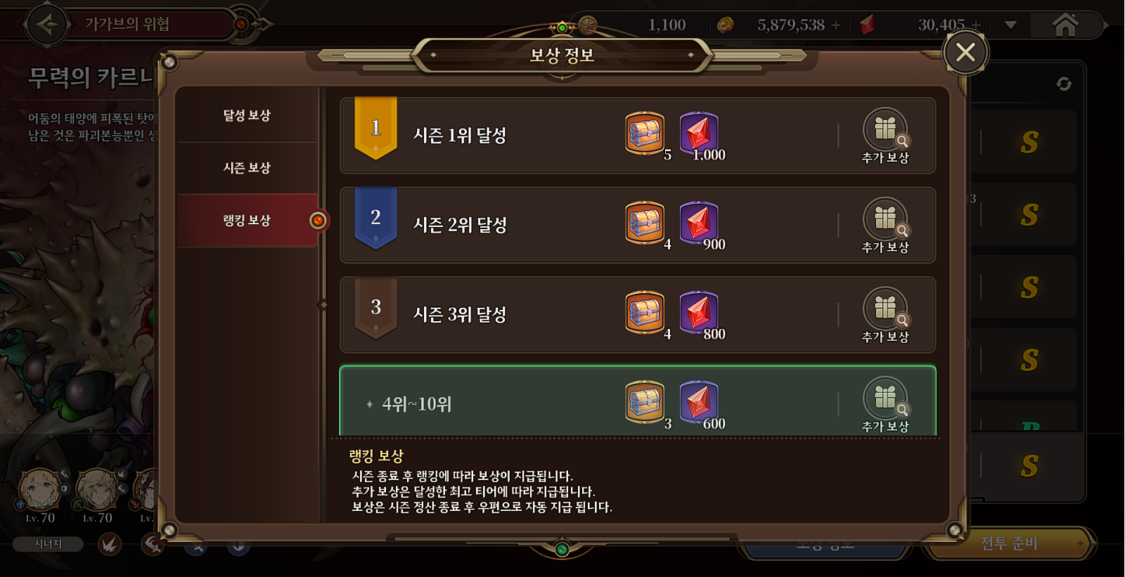Go to home screen via house icon
This screenshot has height=577, width=1125.
coord(1065,25)
